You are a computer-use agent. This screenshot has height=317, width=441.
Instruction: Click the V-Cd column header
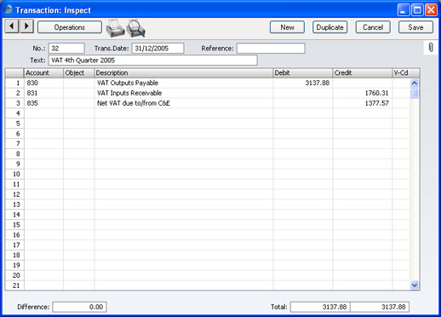(406, 73)
